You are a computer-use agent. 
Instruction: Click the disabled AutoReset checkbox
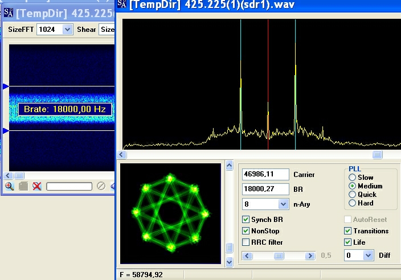(x=347, y=220)
